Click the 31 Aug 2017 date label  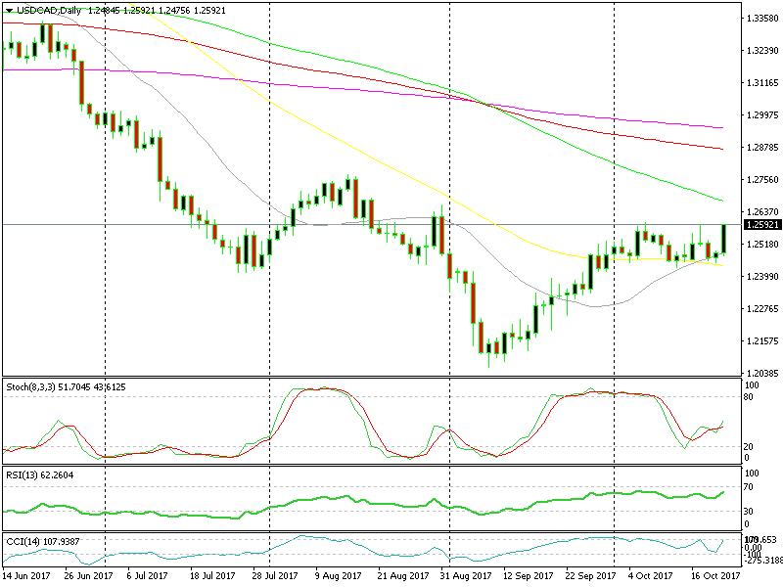[x=466, y=575]
